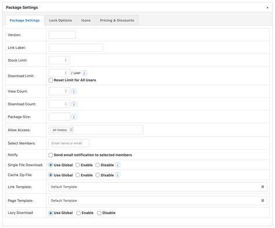The height and width of the screenshot is (228, 275).
Task: Check Reset Limit for All Users
Action: point(50,80)
